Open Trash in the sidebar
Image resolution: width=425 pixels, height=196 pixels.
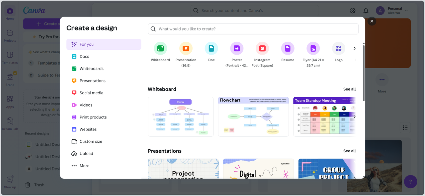(x=35, y=185)
